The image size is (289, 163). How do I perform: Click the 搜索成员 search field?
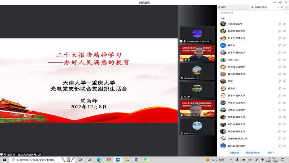tap(253, 13)
